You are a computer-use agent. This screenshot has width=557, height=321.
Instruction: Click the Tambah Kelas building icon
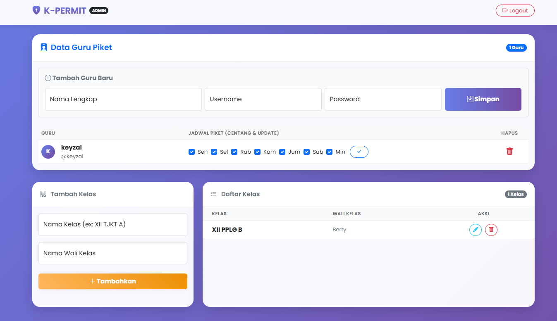tap(43, 194)
